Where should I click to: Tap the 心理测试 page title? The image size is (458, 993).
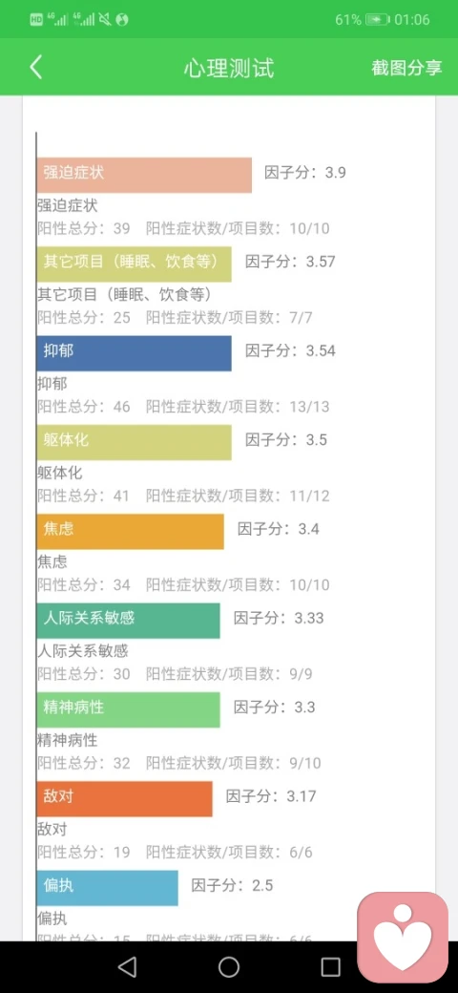[x=229, y=68]
